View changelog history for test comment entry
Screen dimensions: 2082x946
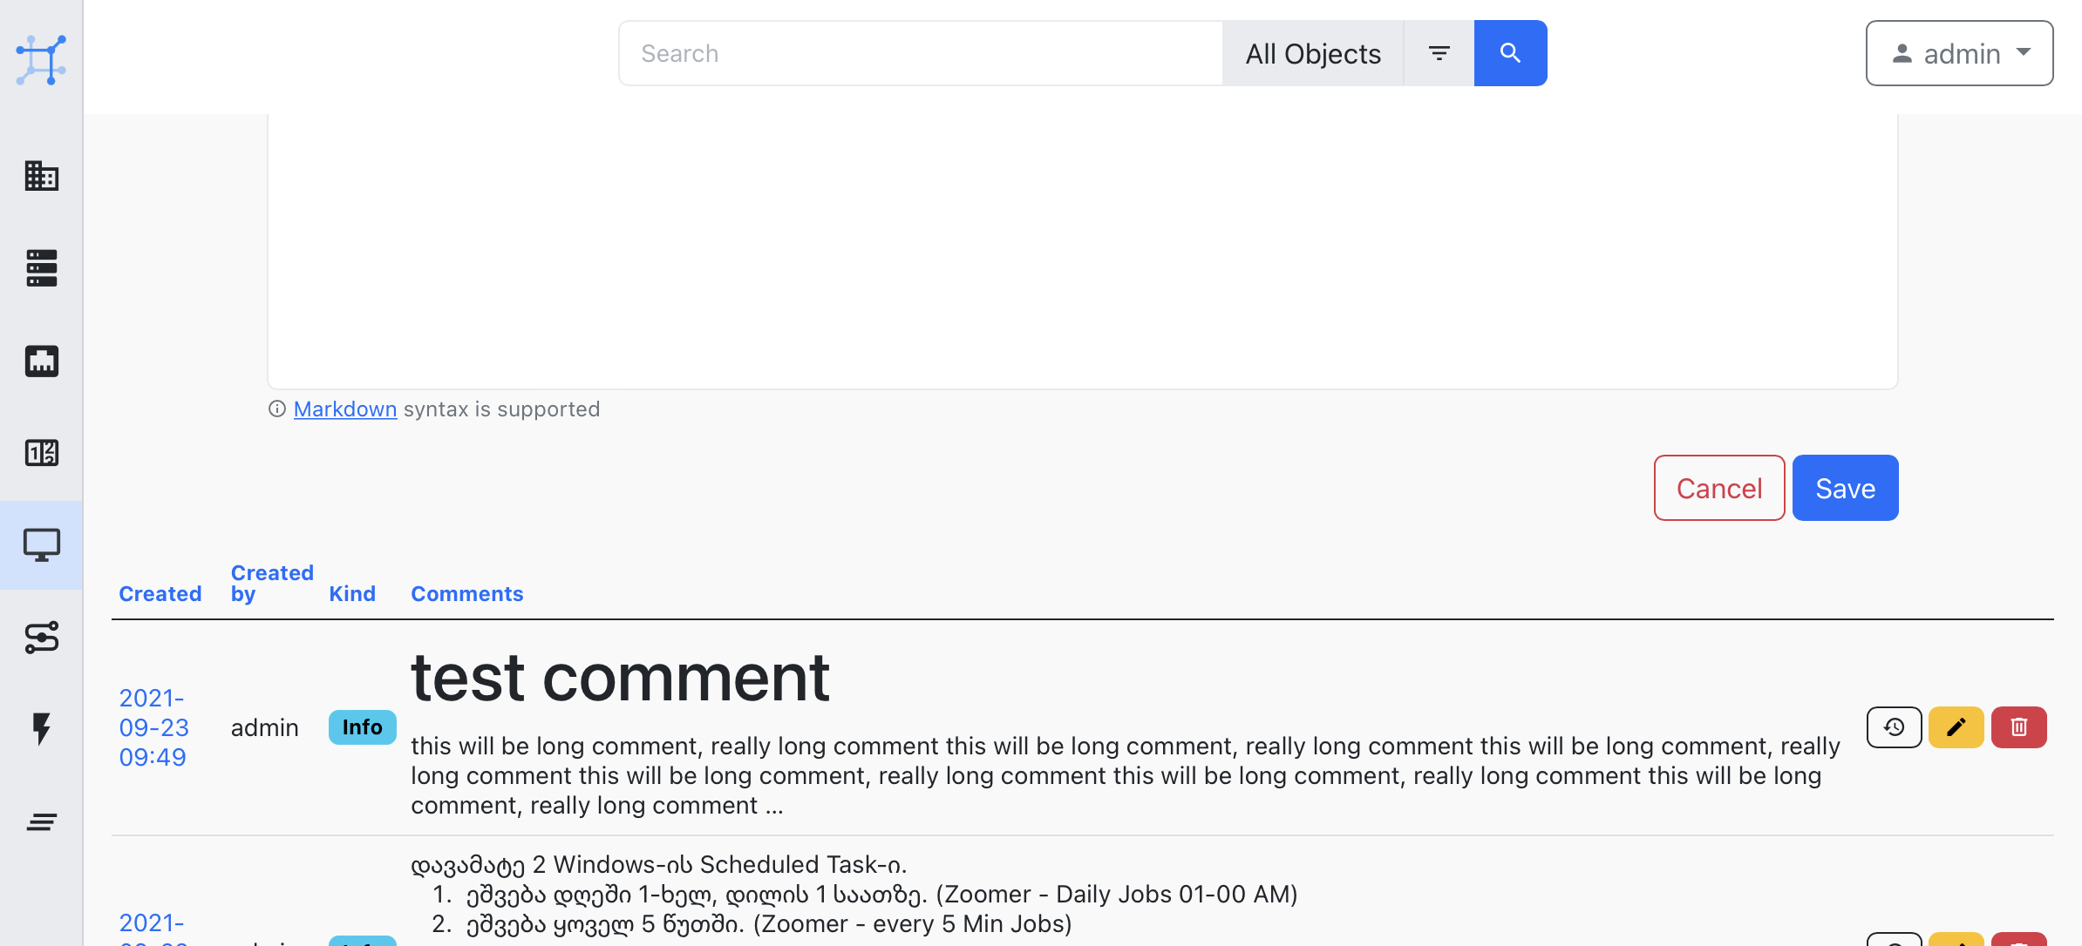(x=1894, y=727)
